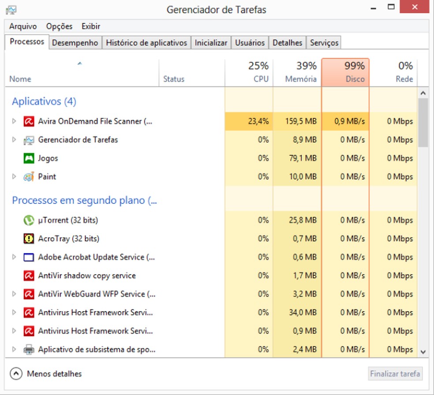Click the spooler row's 2,4 MB memory value

point(305,349)
